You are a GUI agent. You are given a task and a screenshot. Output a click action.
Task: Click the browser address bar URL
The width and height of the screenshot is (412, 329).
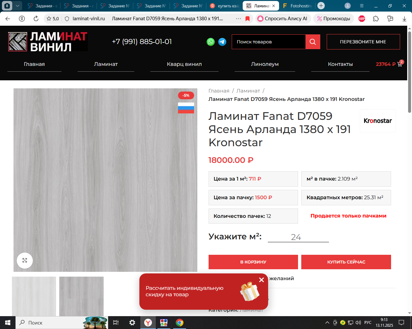coord(89,19)
